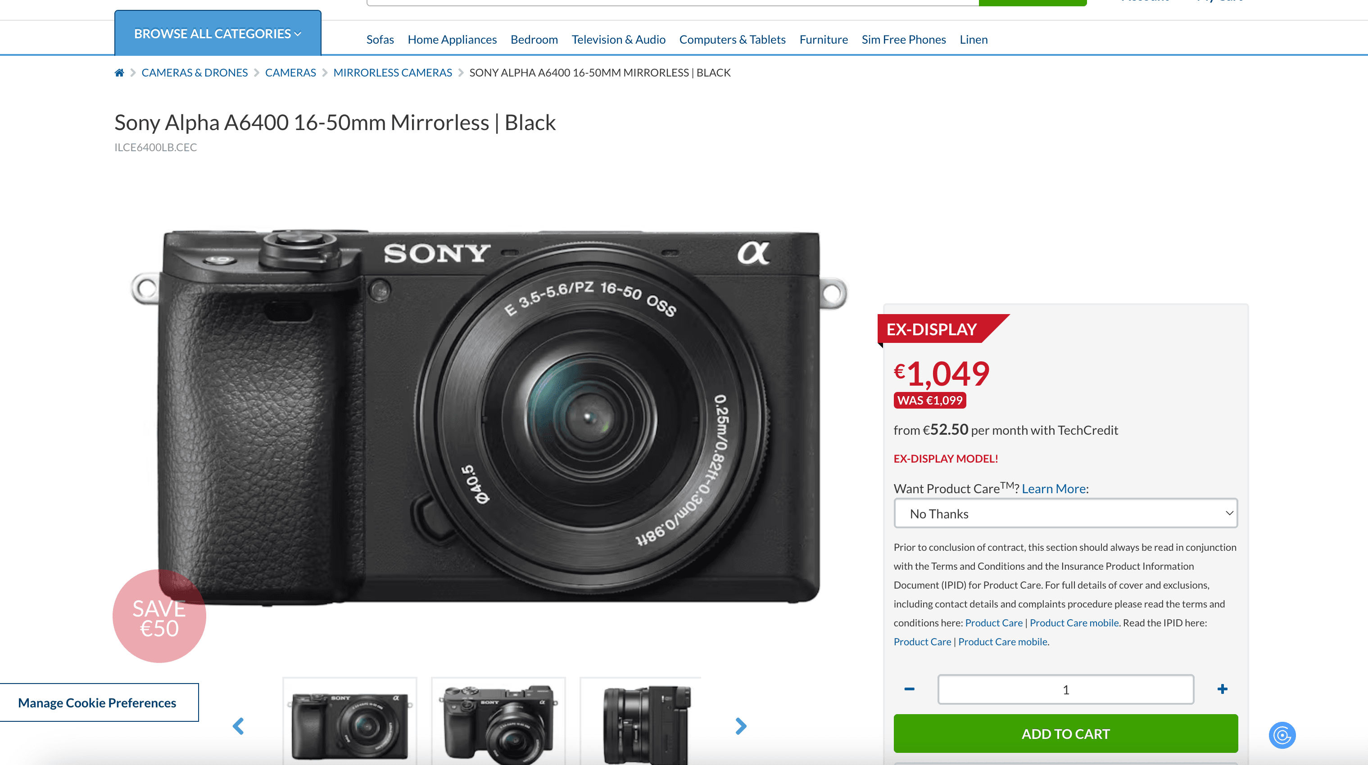Open the blue chat widget icon
Screen dimensions: 1368x765
coord(1282,735)
